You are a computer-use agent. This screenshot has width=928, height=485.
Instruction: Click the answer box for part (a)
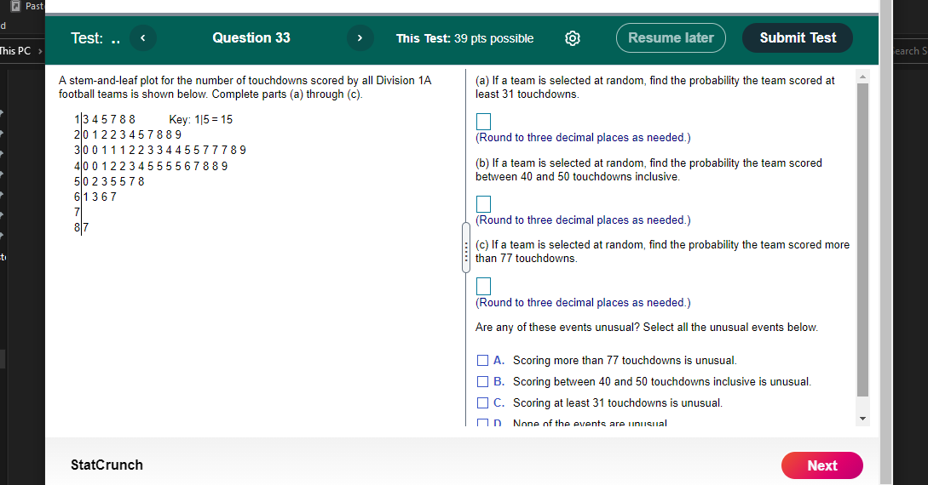point(483,122)
